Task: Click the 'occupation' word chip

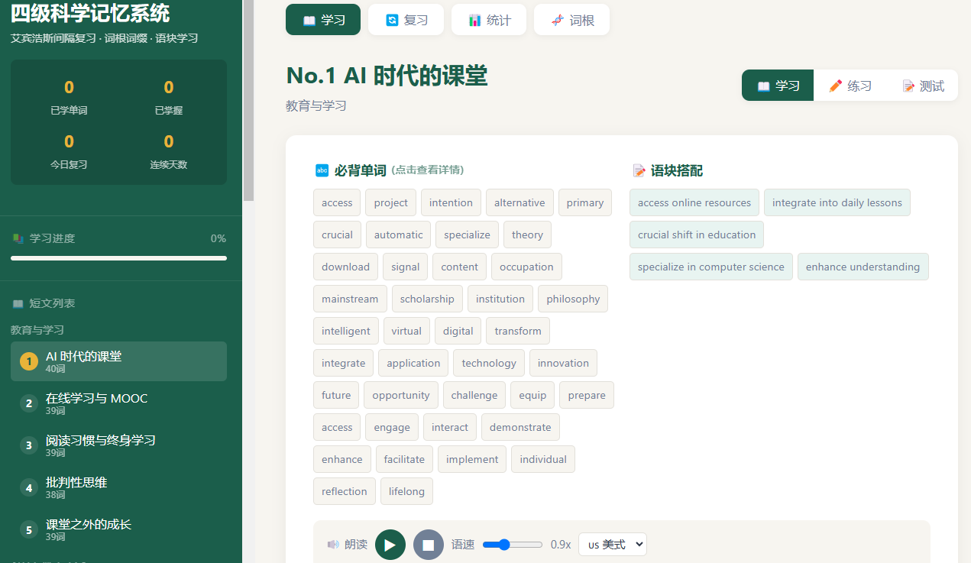Action: point(526,267)
